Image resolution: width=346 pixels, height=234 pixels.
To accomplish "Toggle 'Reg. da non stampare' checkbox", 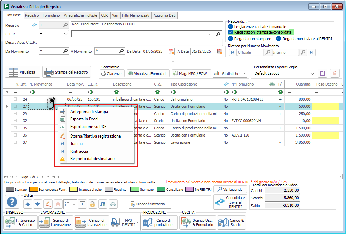I will click(x=231, y=39).
